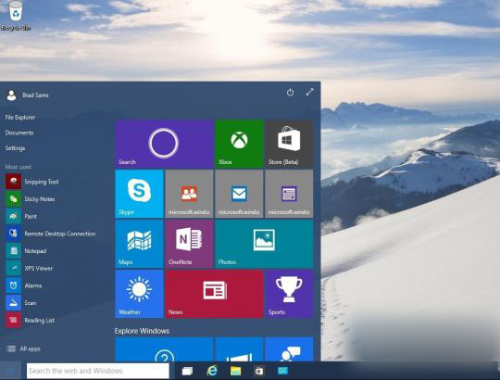Show All apps list
The height and width of the screenshot is (380, 500).
23,348
